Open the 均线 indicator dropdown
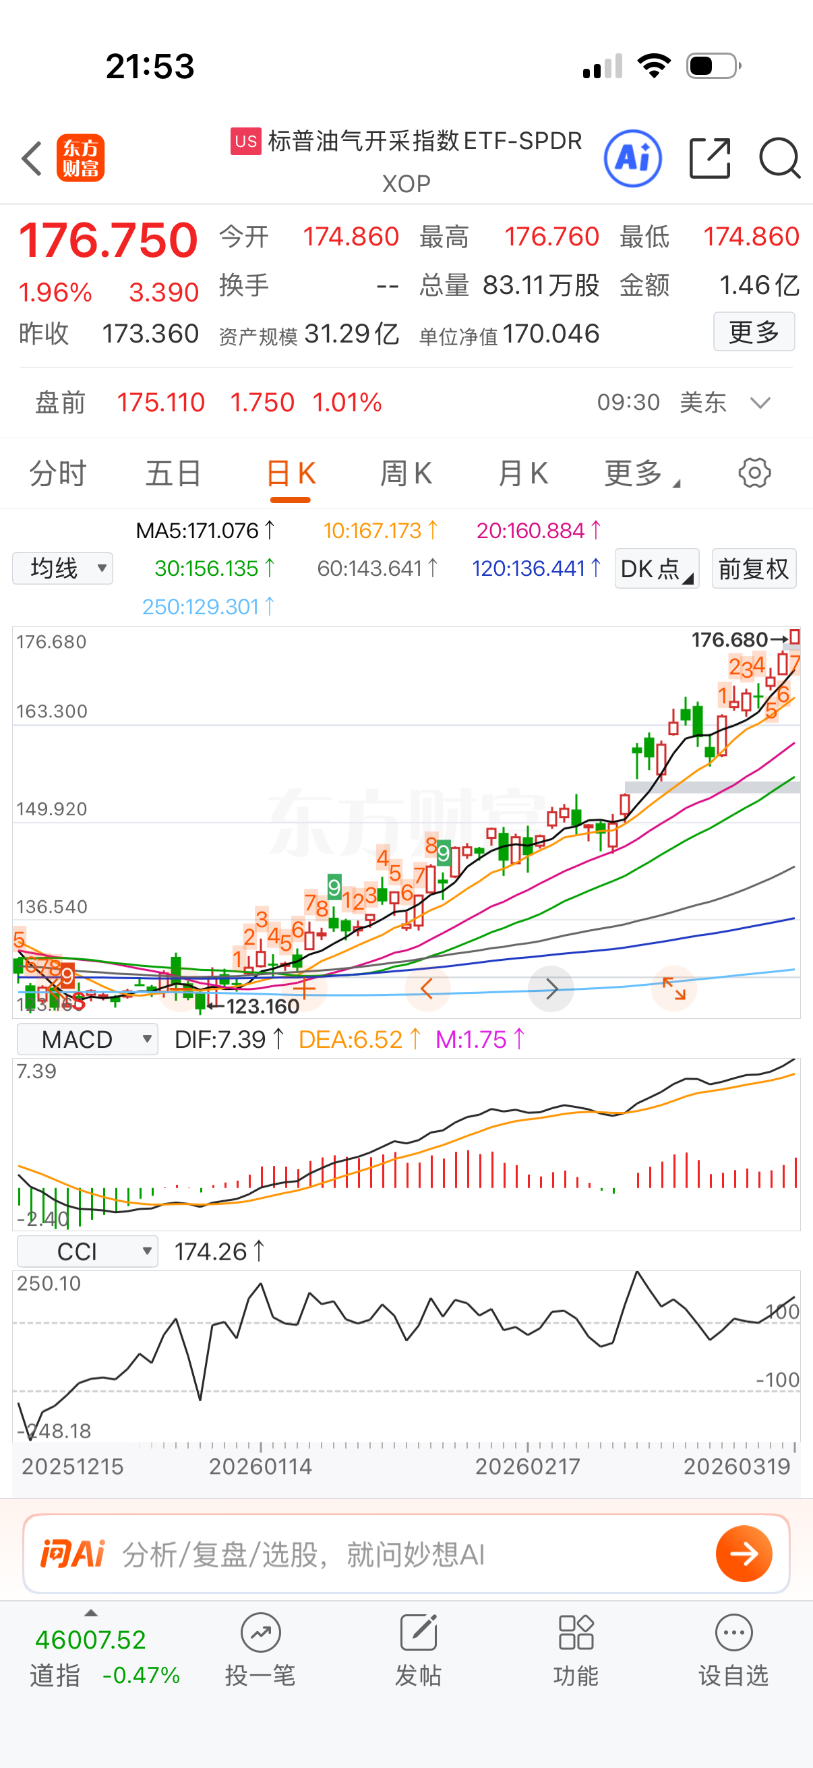The width and height of the screenshot is (813, 1768). (63, 568)
